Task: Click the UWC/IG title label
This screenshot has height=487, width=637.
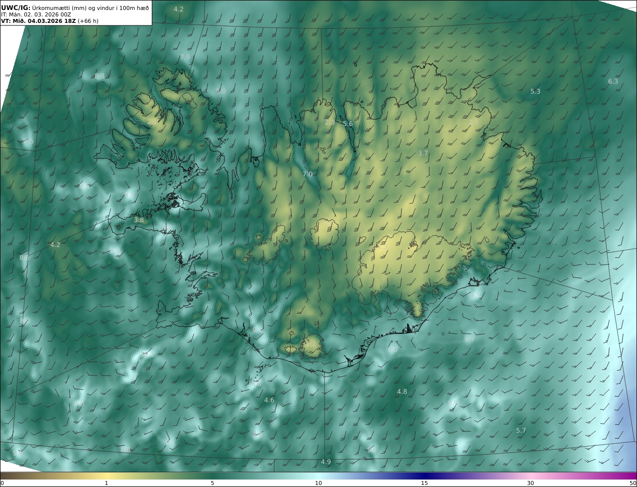Action: pyautogui.click(x=15, y=7)
